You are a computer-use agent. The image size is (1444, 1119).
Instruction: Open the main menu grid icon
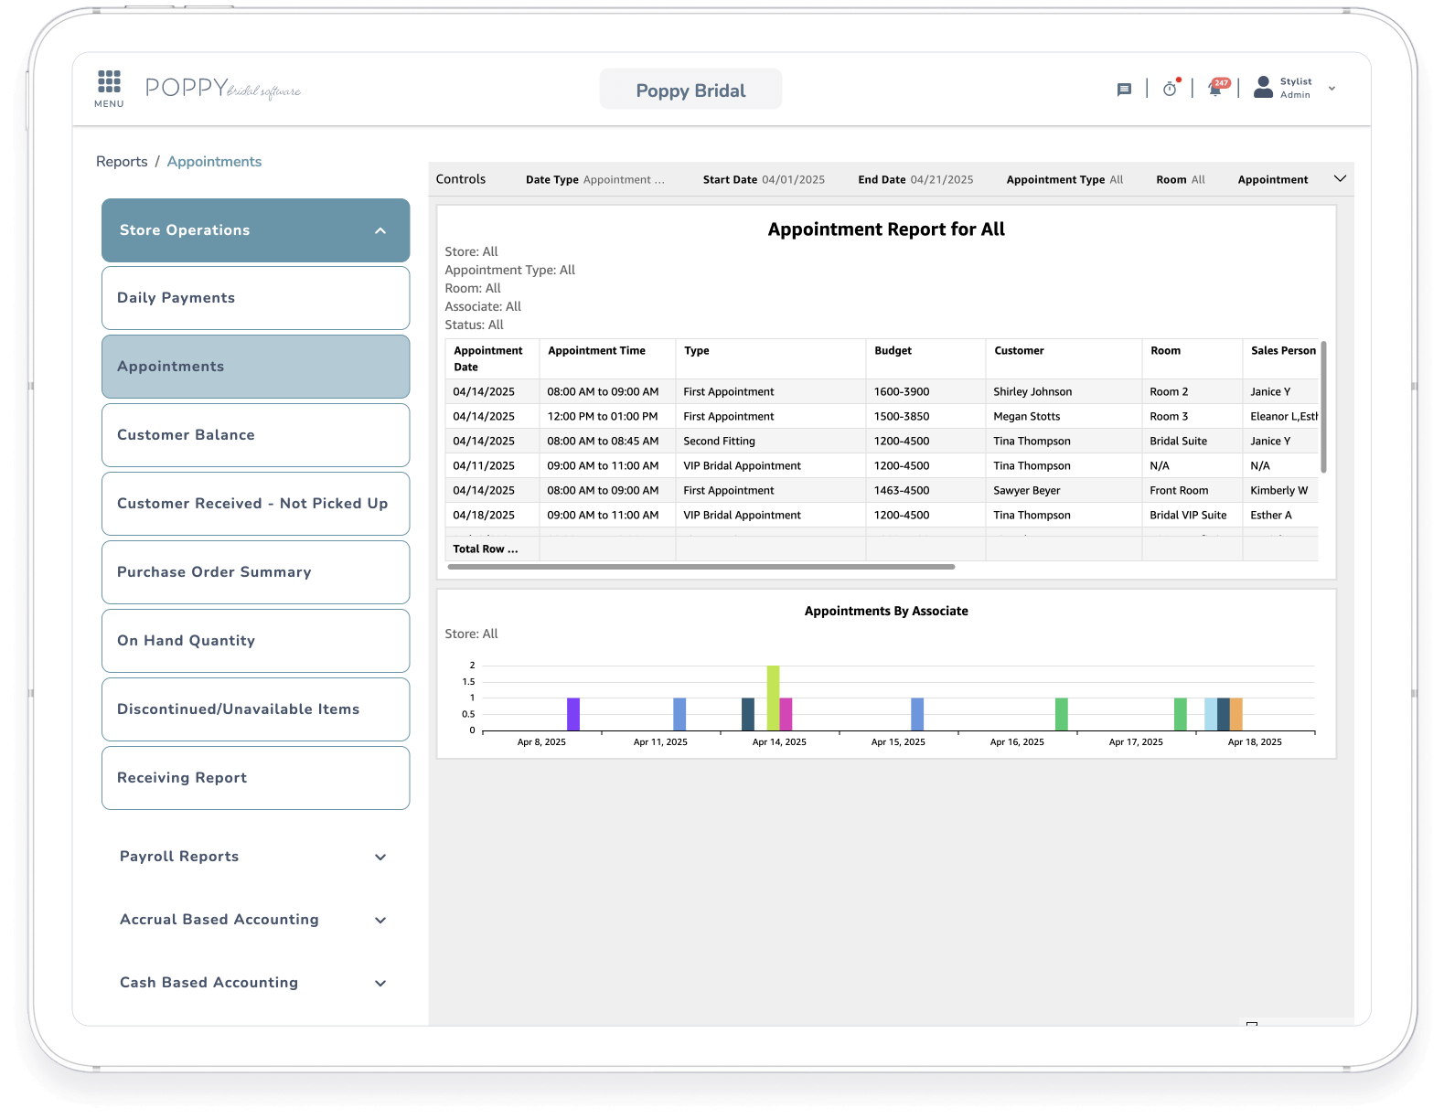[x=109, y=82]
